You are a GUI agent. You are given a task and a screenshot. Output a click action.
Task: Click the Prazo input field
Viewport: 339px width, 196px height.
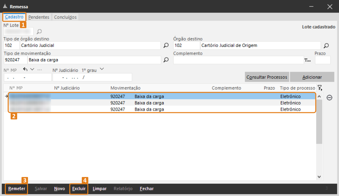click(323, 60)
